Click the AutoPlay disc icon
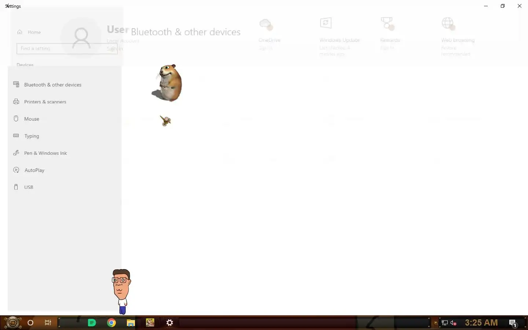 click(x=16, y=170)
